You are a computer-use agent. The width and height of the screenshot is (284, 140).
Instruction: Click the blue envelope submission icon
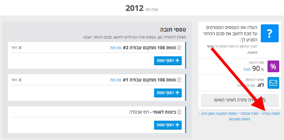click(x=273, y=83)
